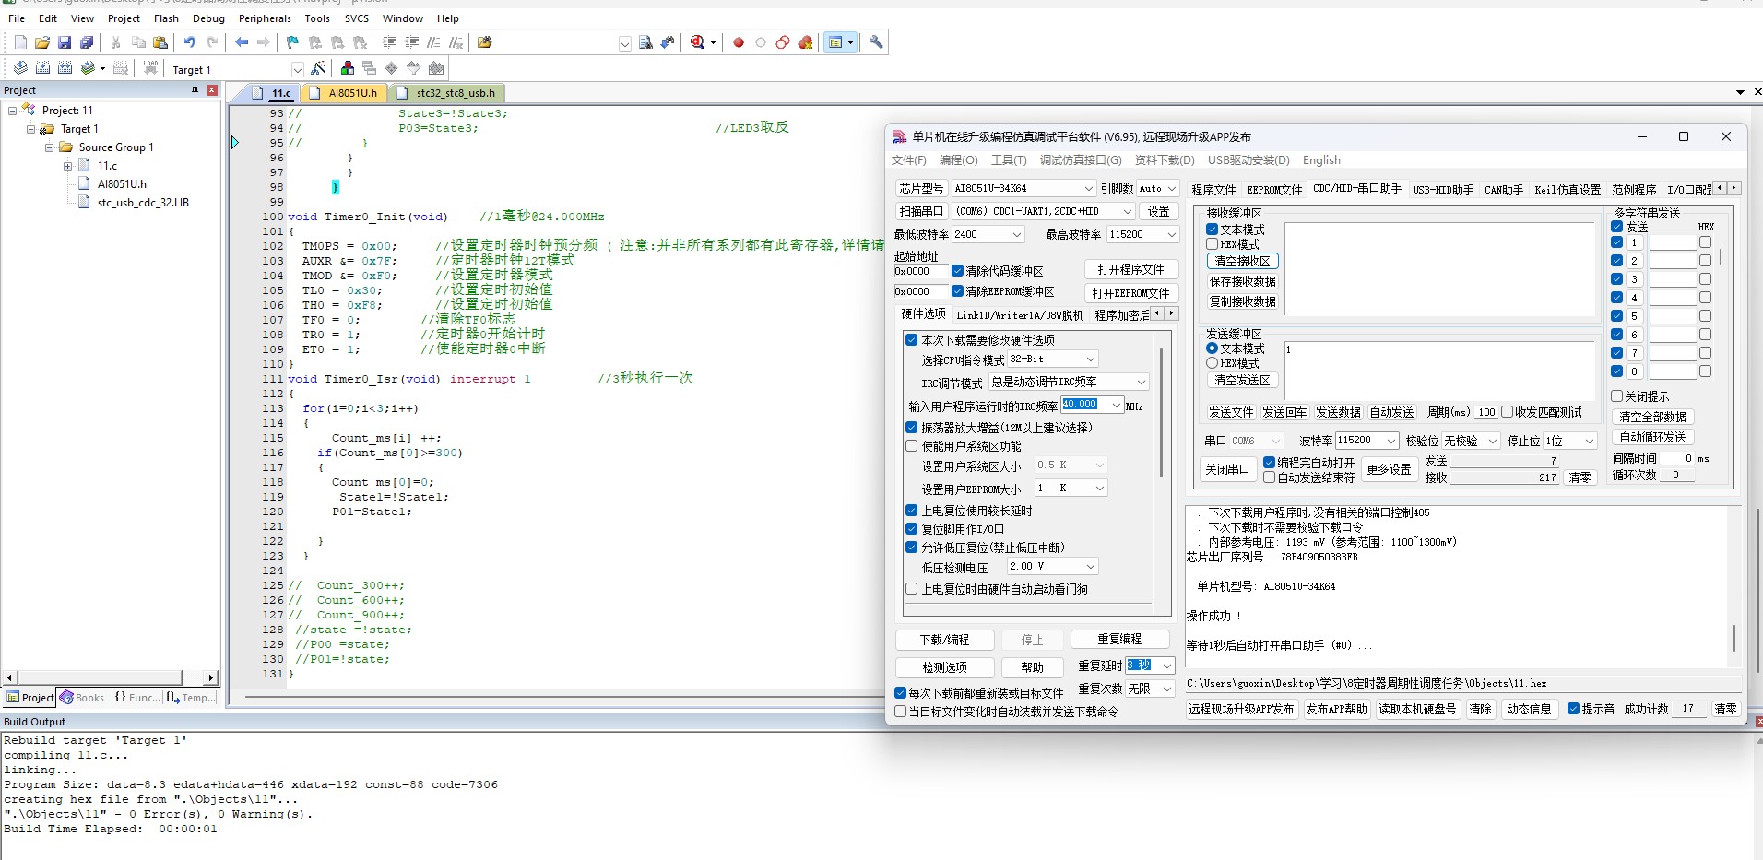Enable 上电复位时由硬件自动启动看门狗
Image resolution: width=1763 pixels, height=860 pixels.
(x=911, y=589)
